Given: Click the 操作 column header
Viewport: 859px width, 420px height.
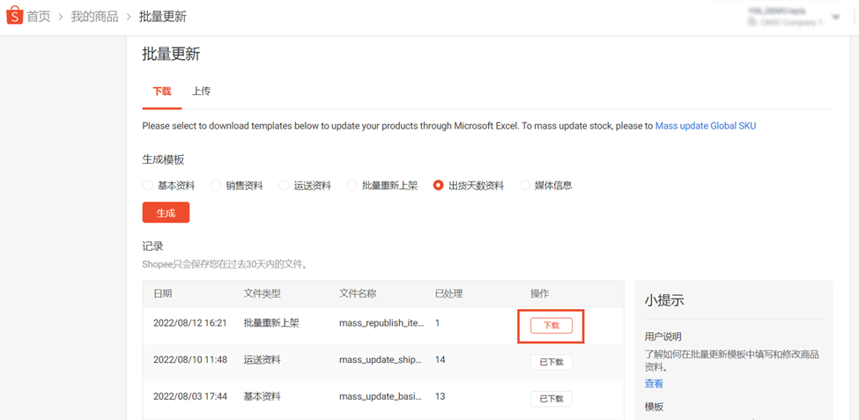Looking at the screenshot, I should pos(539,293).
